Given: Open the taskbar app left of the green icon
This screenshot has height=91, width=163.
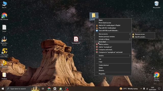Looking at the screenshot, I should tap(55, 89).
